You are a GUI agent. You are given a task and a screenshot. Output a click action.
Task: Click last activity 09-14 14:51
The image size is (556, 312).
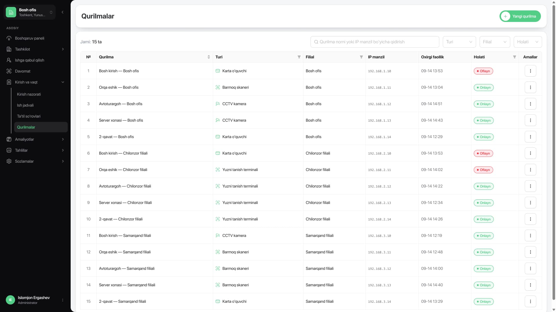pos(431,104)
